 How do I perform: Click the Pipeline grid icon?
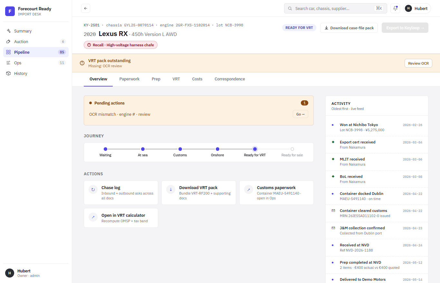coord(8,52)
